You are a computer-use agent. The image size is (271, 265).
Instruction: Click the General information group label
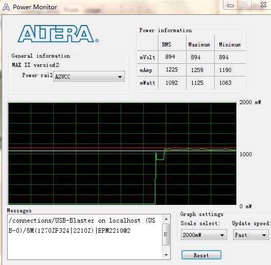click(41, 56)
